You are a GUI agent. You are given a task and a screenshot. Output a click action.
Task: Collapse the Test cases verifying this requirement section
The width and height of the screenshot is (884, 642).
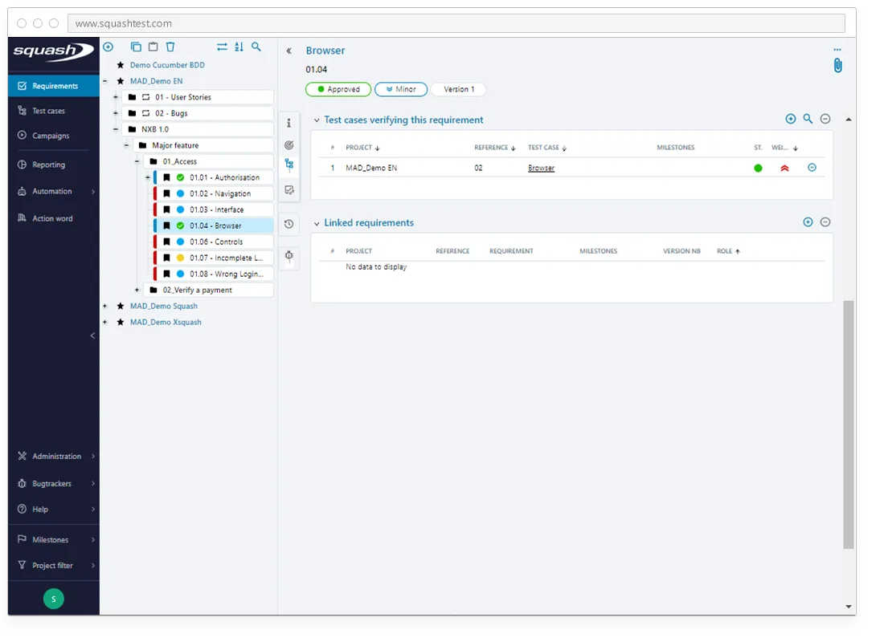(x=317, y=120)
